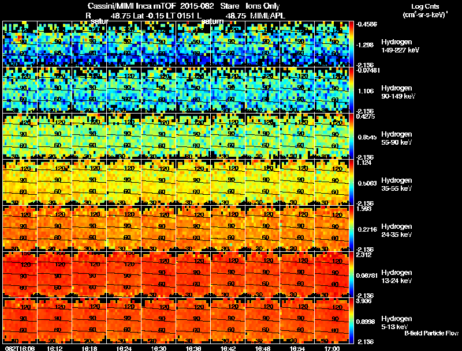Select the 'MIMI/APL' credit text
This screenshot has width=462, height=351.
(x=267, y=16)
